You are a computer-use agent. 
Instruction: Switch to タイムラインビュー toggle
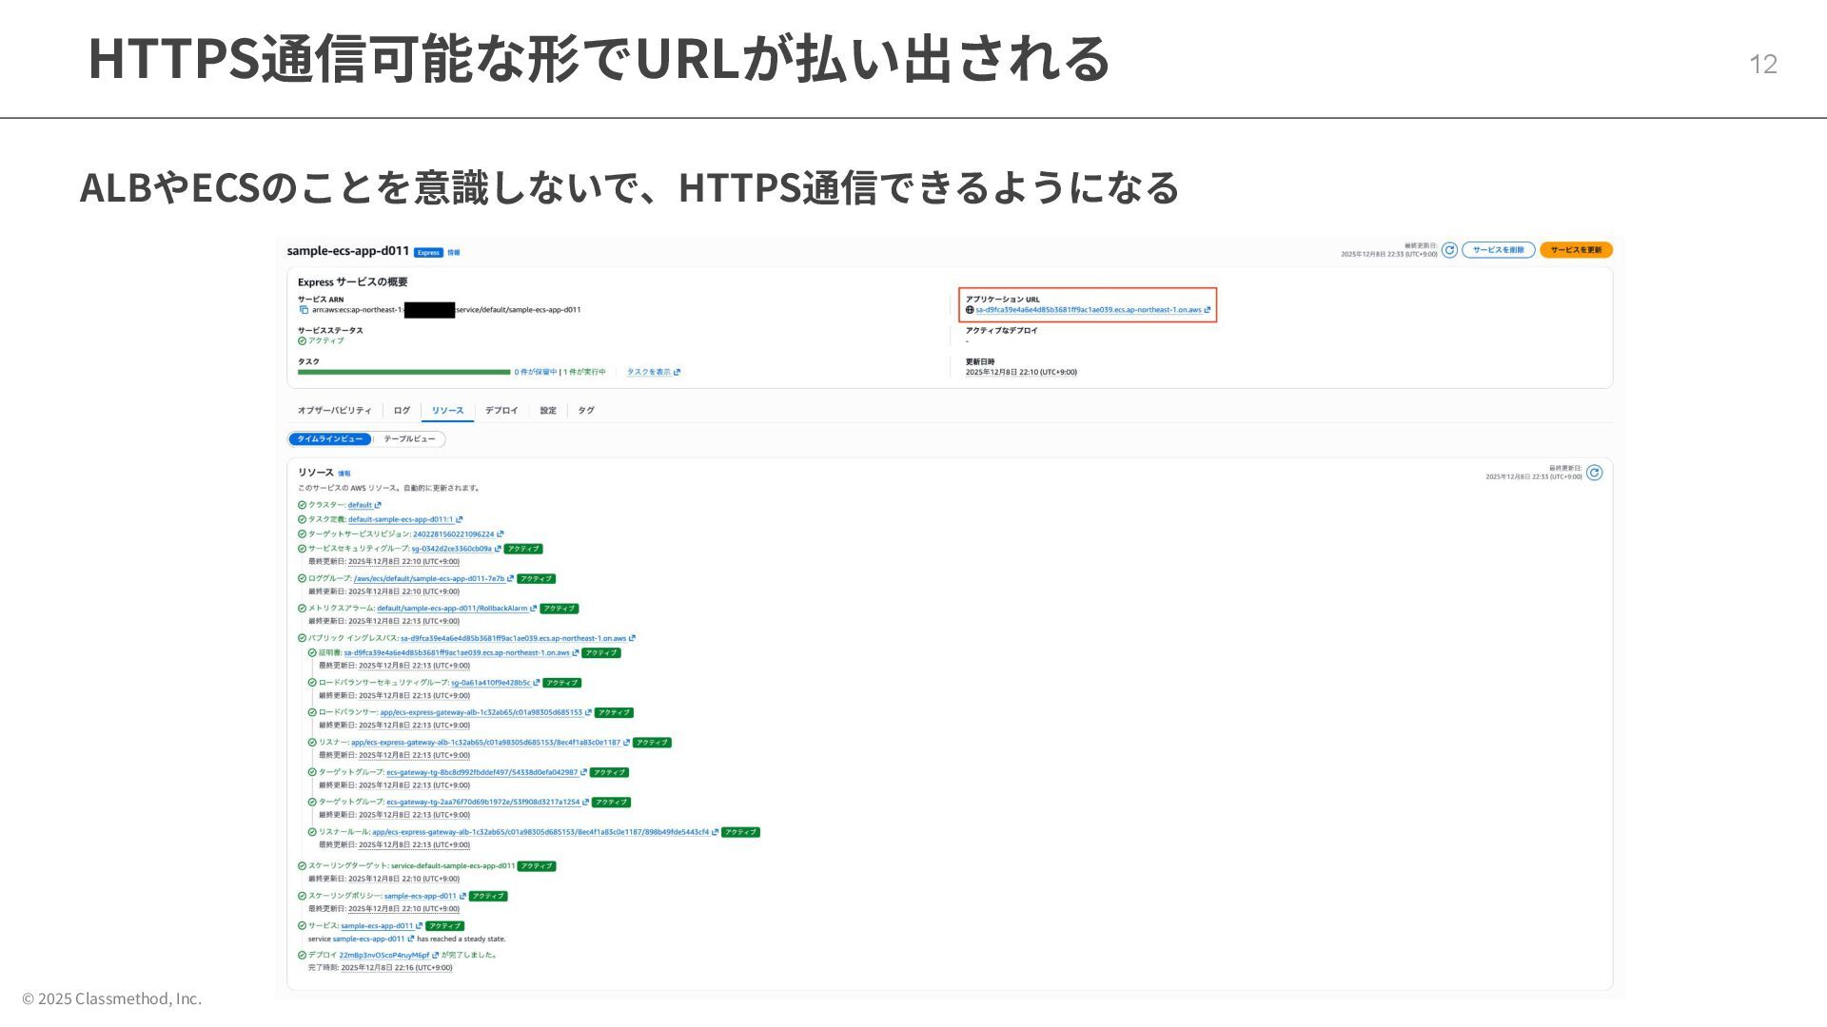coord(330,439)
